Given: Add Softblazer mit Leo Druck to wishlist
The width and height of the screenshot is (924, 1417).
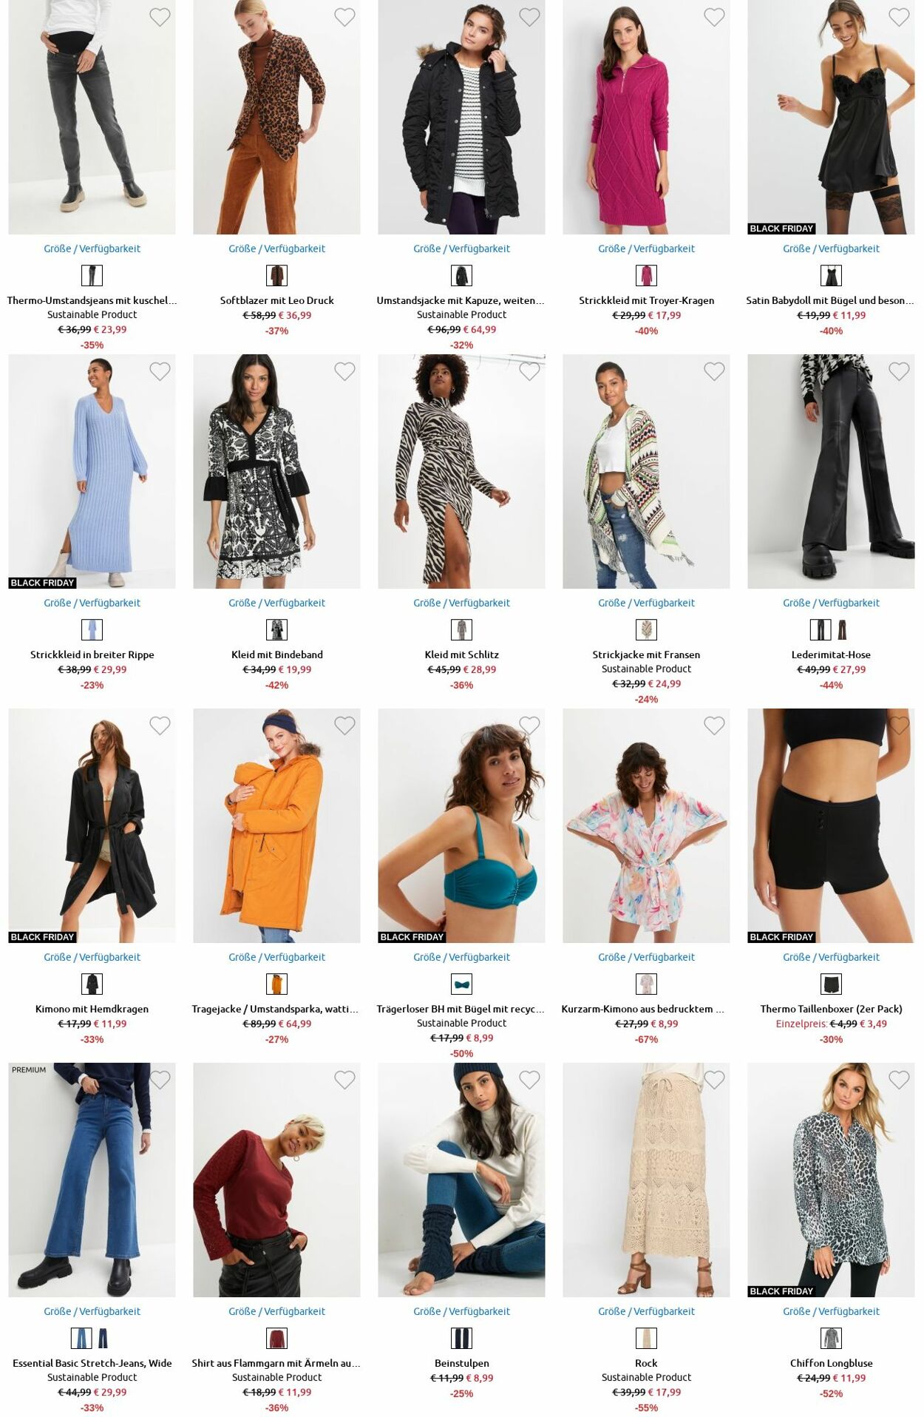Looking at the screenshot, I should tap(344, 17).
